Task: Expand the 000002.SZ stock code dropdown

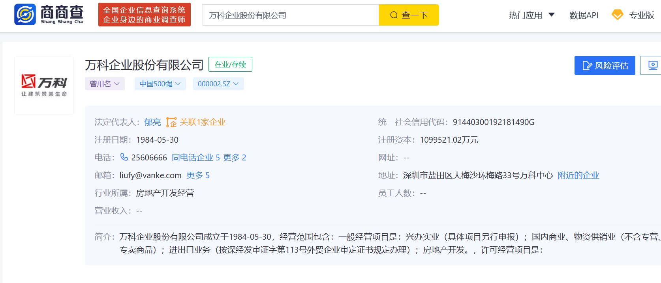Action: (218, 84)
